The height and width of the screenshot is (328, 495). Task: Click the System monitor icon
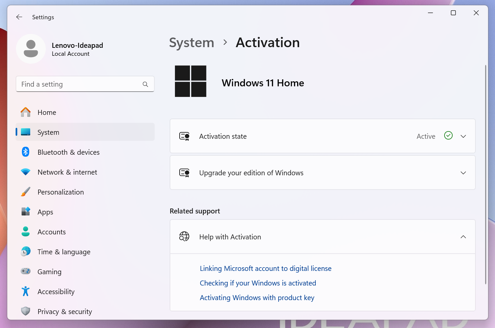26,132
